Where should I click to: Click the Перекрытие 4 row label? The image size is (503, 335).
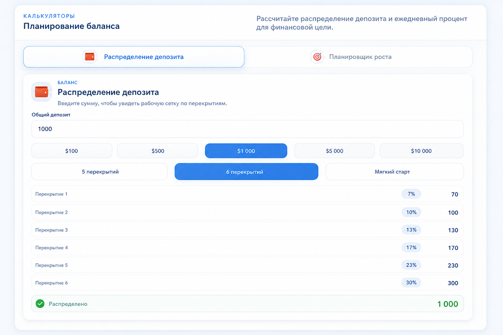(x=51, y=248)
